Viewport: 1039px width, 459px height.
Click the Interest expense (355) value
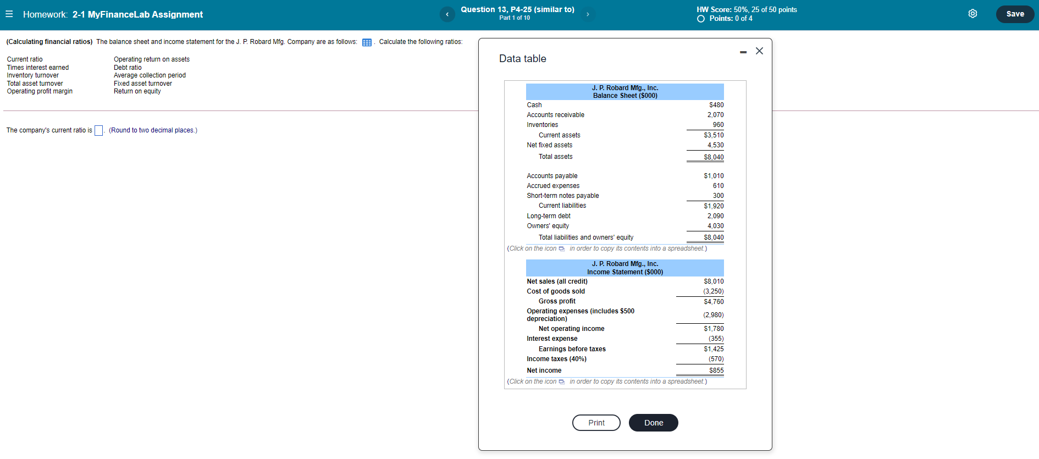coord(716,339)
